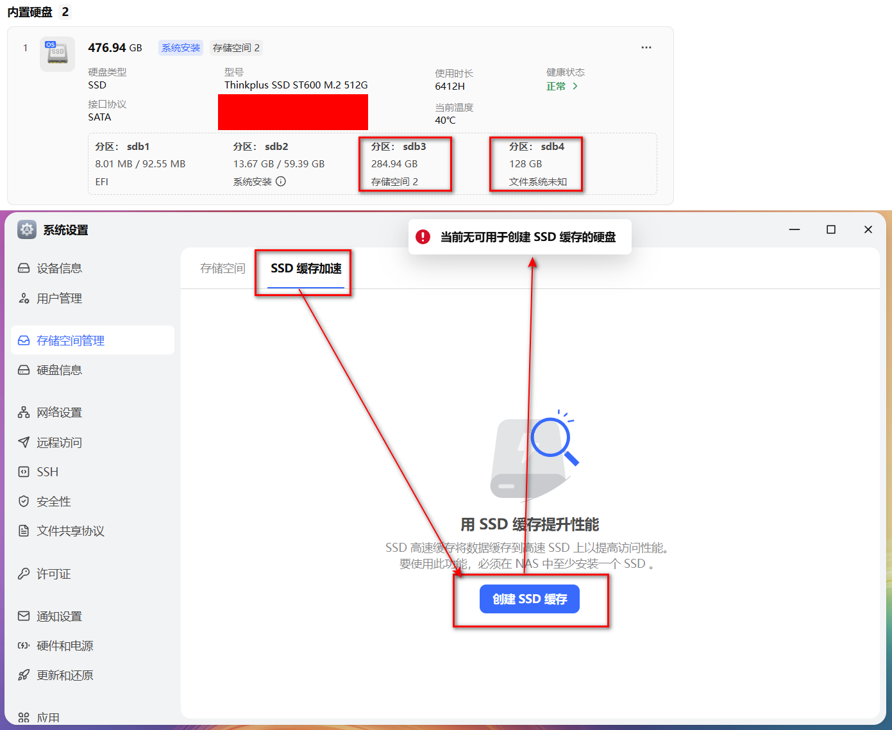Click the 系统安装 tag on disk 1
The width and height of the screenshot is (892, 730).
click(x=181, y=48)
